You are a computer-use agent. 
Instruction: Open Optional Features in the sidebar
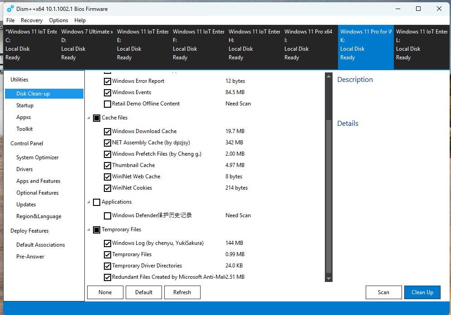coord(37,193)
